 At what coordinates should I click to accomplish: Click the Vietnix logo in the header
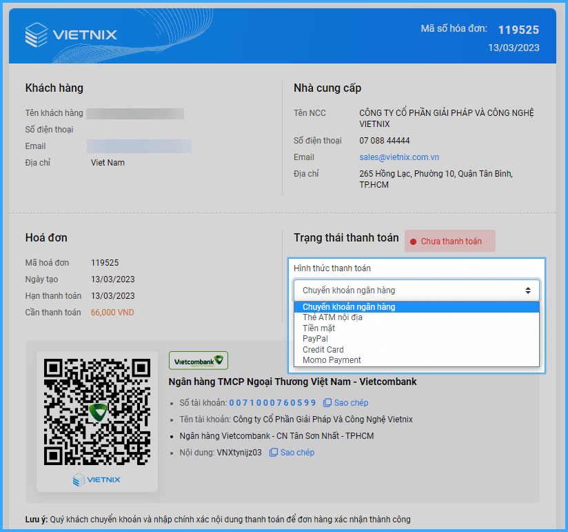[71, 35]
